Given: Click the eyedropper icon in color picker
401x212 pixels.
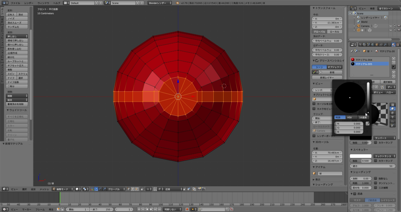Looking at the screenshot, I should tap(367, 123).
